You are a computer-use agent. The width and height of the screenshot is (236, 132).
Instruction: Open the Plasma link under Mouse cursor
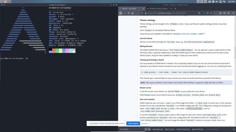click(147, 95)
